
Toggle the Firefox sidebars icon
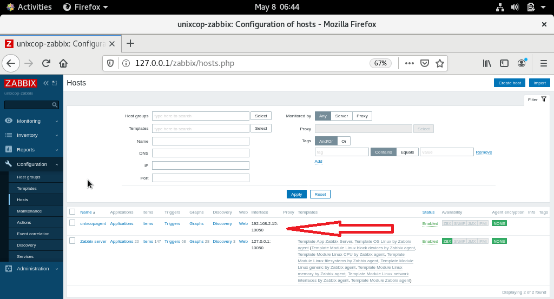[x=504, y=63]
